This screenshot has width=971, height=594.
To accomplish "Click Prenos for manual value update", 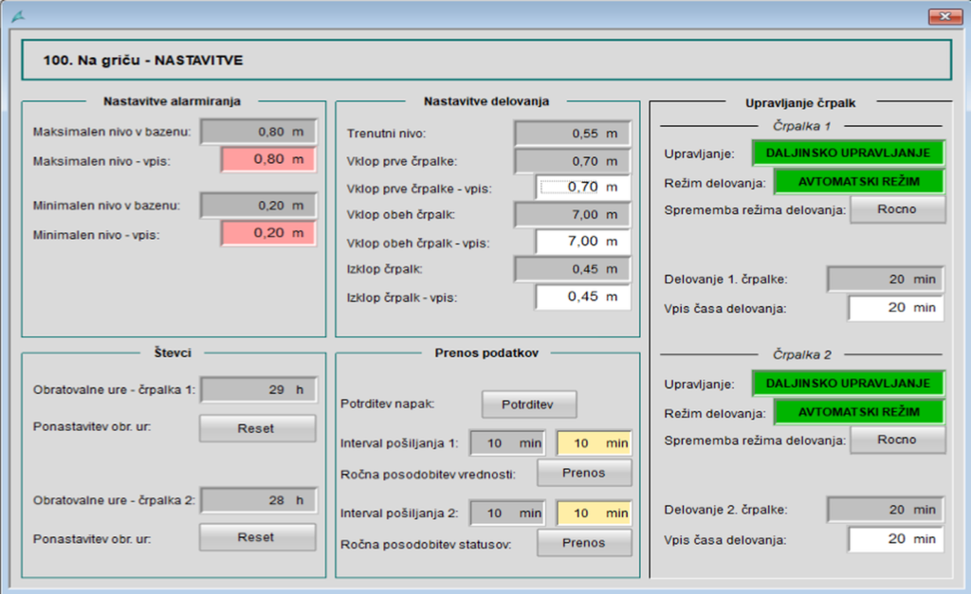I will pos(584,472).
